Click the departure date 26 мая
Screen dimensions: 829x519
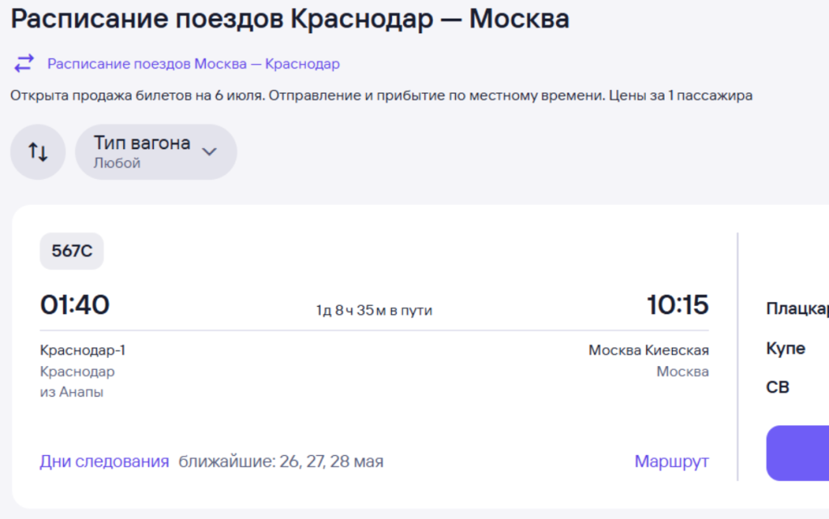click(x=288, y=461)
